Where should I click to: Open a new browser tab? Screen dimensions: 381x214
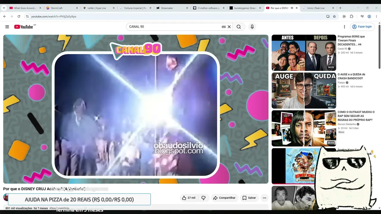(340, 8)
